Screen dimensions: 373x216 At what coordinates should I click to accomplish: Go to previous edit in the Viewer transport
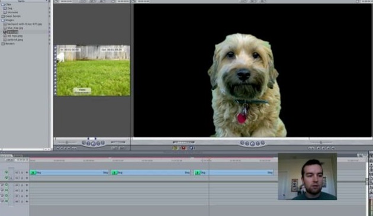point(83,143)
